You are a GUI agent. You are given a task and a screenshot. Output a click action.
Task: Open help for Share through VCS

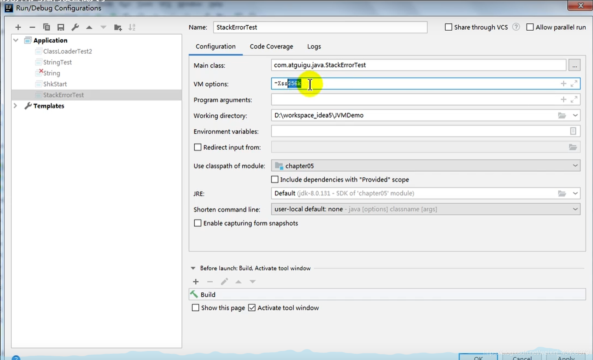(x=516, y=27)
